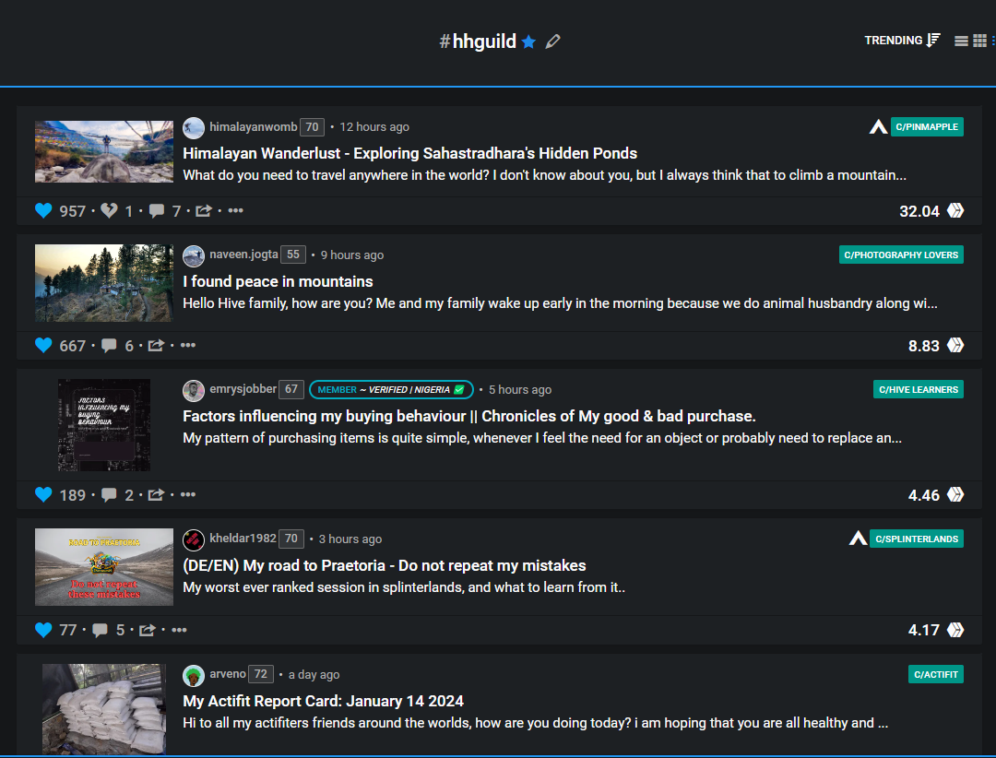Screen dimensions: 996x758
Task: Reblog I found peace in mountains post
Action: [156, 345]
